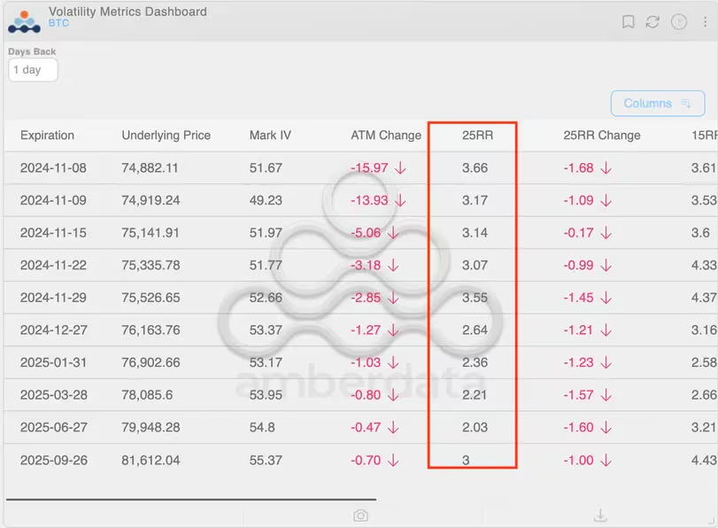
Task: Sort by the Mark IV column header
Action: point(270,136)
